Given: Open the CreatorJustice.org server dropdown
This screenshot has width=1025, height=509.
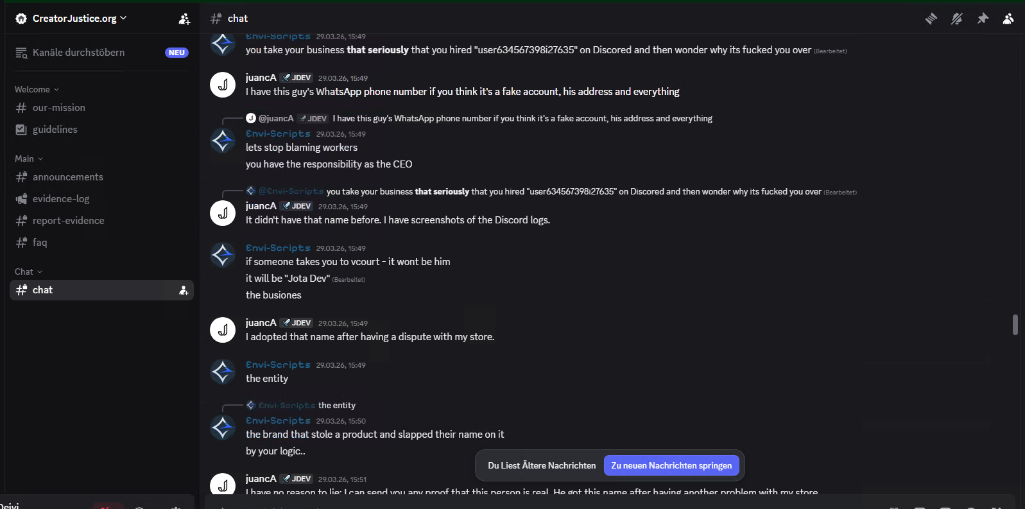Looking at the screenshot, I should point(71,19).
